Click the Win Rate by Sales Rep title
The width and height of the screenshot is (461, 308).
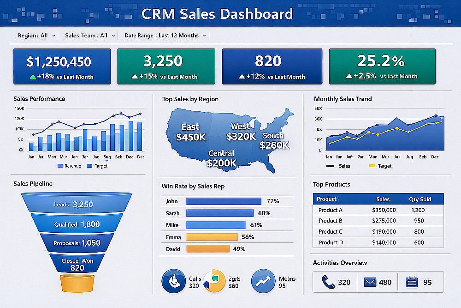193,187
